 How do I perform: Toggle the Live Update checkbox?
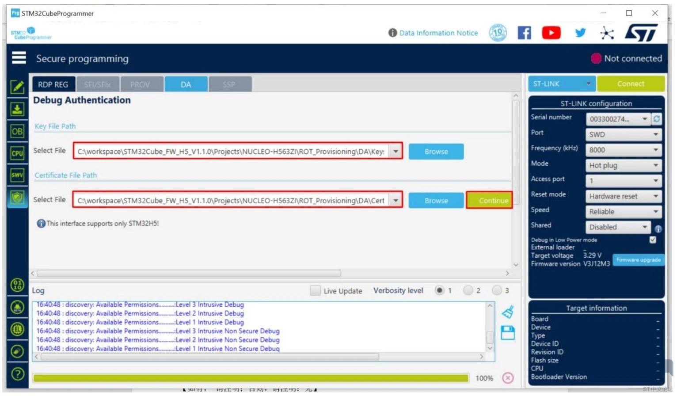315,290
